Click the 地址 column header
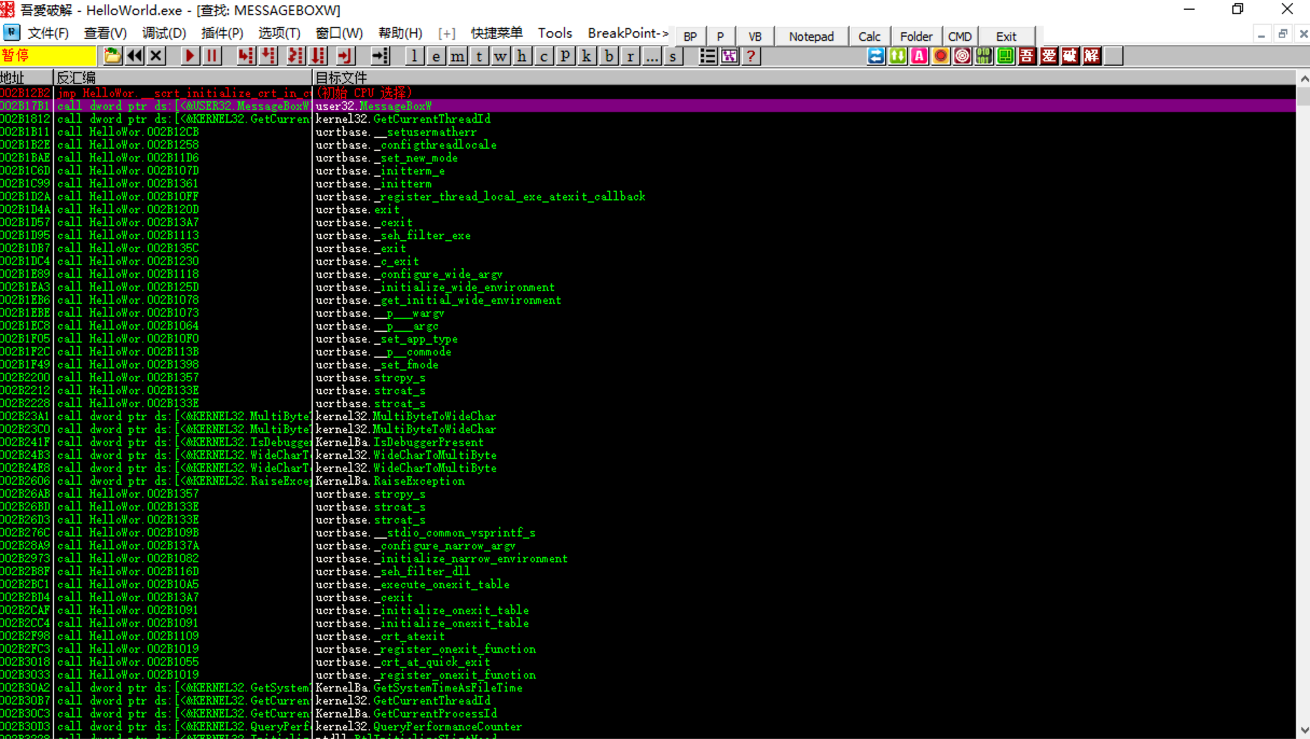 click(26, 78)
